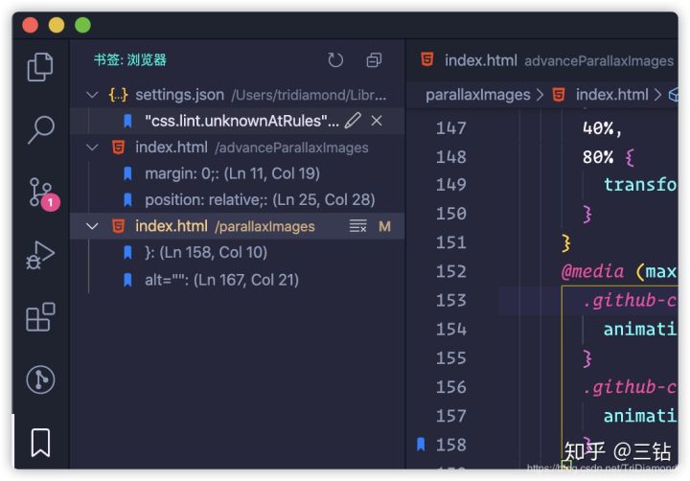Collapse all bookmark groups
Image resolution: width=690 pixels, height=481 pixels.
click(374, 59)
